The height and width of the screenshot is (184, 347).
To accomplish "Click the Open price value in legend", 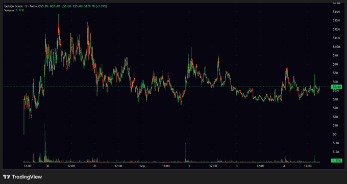I will click(44, 6).
